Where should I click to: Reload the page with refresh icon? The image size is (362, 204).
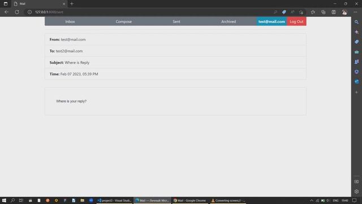click(17, 12)
